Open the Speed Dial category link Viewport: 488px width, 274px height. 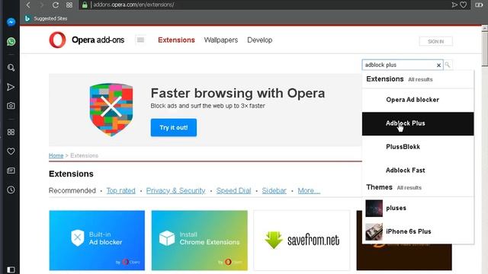pyautogui.click(x=234, y=190)
